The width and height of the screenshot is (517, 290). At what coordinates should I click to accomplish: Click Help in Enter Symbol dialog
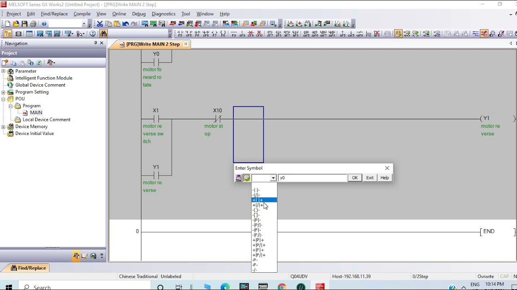coord(385,178)
